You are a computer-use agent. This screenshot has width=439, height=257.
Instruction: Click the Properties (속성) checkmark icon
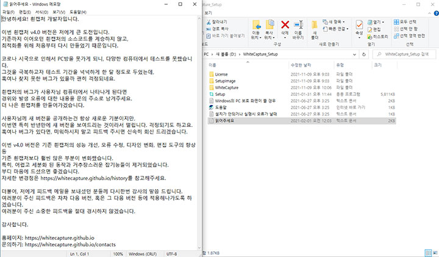[x=359, y=25]
